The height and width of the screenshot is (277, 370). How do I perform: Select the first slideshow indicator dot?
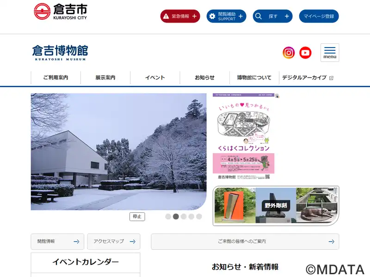[x=168, y=217]
